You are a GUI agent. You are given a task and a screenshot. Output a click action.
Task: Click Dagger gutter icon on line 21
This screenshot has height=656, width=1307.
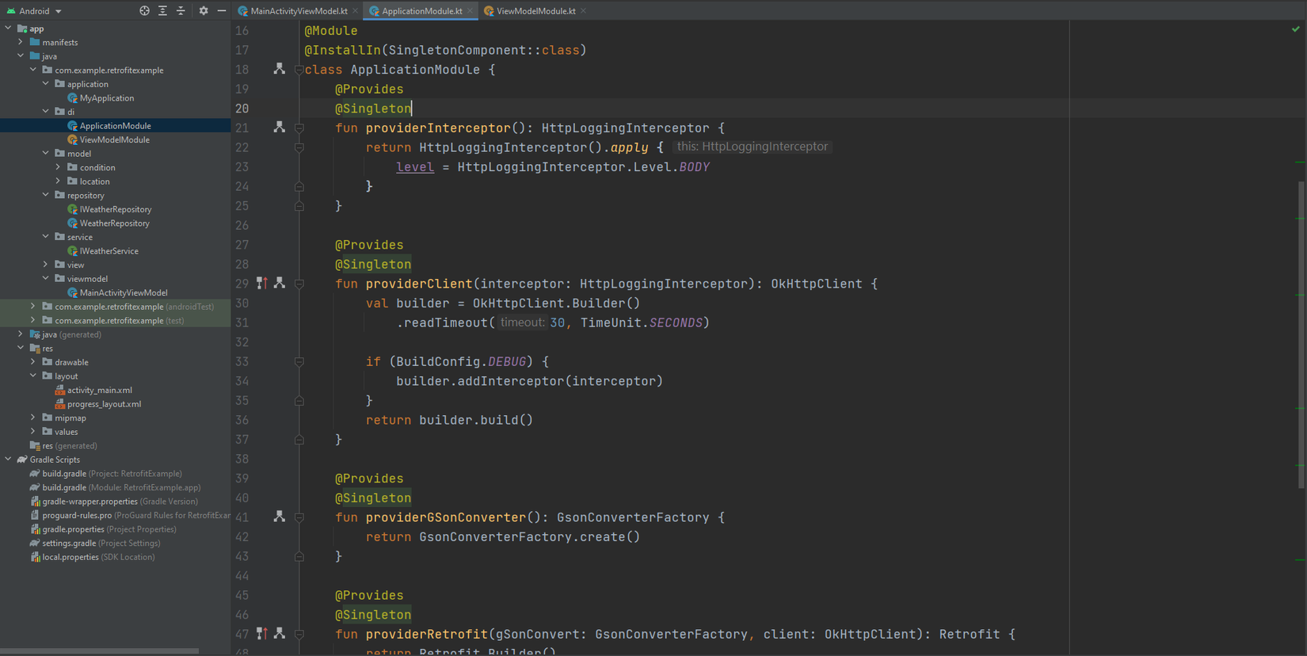pyautogui.click(x=279, y=127)
